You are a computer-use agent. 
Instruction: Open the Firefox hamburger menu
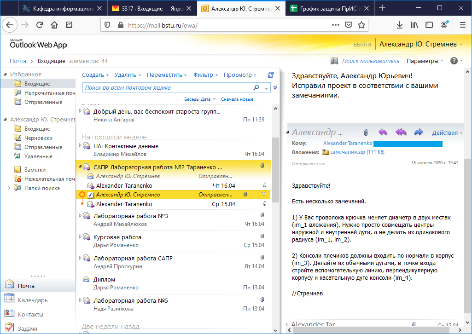[x=463, y=25]
